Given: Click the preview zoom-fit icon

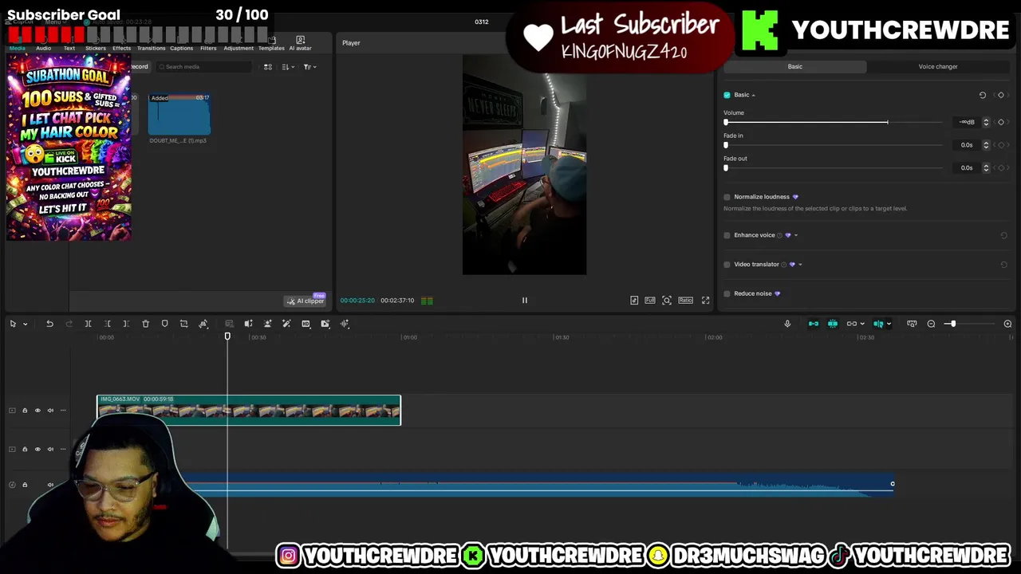Looking at the screenshot, I should 667,301.
